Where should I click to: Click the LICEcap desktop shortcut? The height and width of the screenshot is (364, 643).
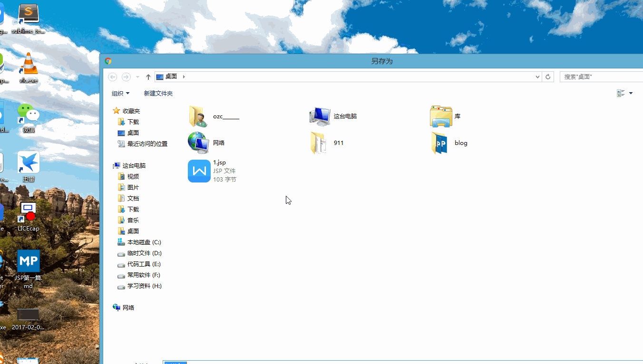pos(29,217)
